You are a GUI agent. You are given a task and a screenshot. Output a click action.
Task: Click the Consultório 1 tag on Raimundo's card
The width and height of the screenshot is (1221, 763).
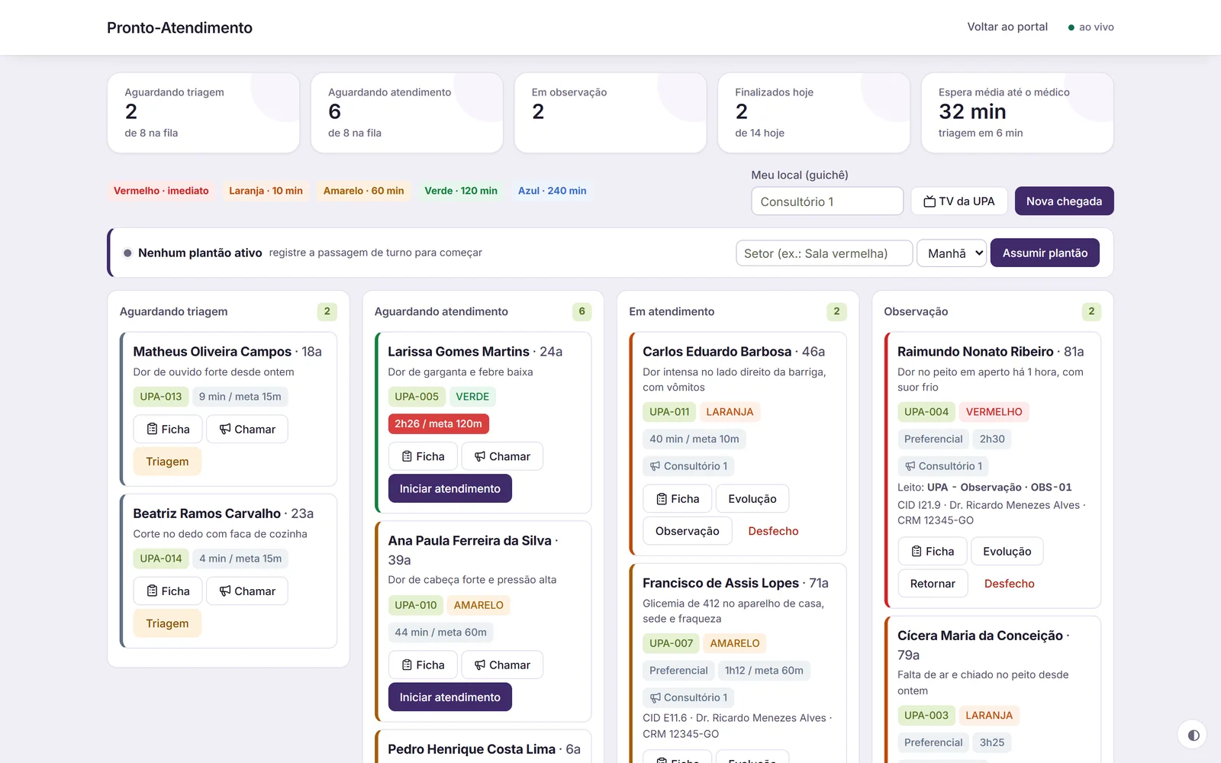[943, 466]
